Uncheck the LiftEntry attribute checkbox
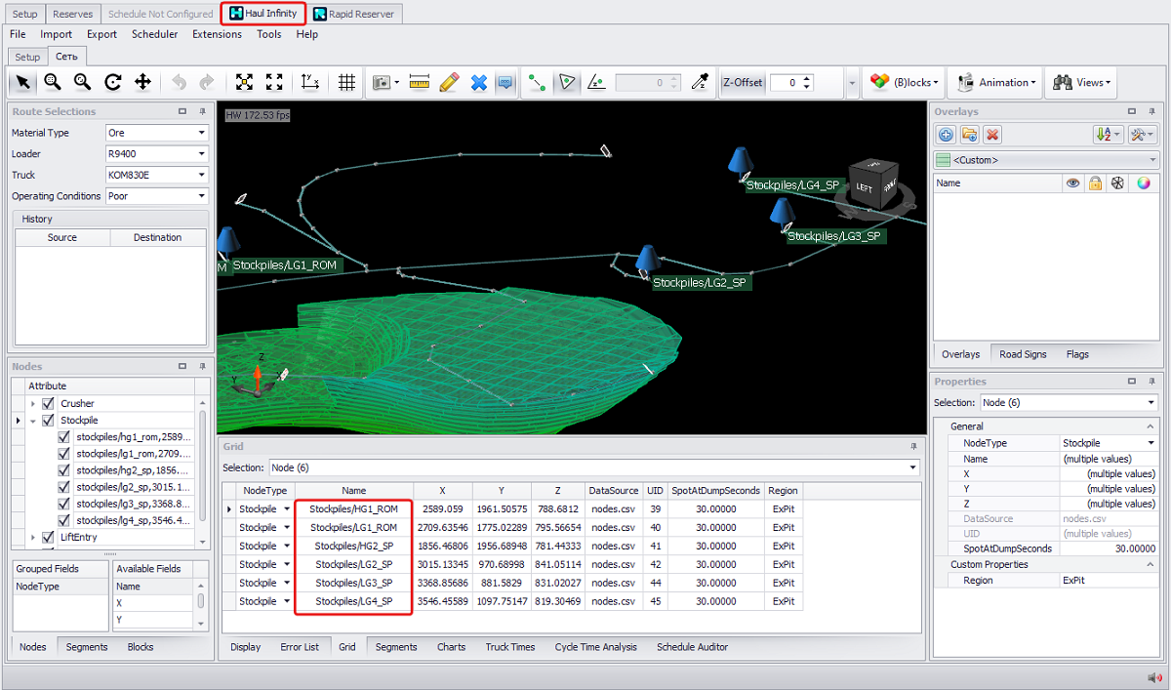 pyautogui.click(x=48, y=537)
